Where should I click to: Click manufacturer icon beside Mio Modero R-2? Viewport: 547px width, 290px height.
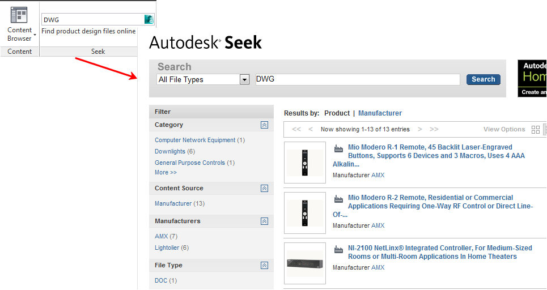(x=339, y=199)
